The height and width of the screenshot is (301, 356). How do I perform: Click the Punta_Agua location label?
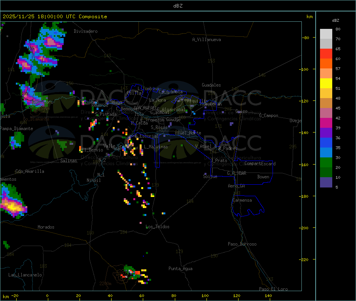tap(180, 269)
